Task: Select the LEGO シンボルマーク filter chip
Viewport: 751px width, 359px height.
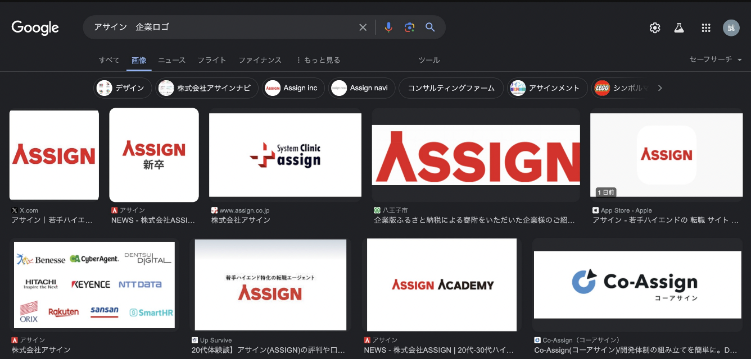Action: (621, 88)
